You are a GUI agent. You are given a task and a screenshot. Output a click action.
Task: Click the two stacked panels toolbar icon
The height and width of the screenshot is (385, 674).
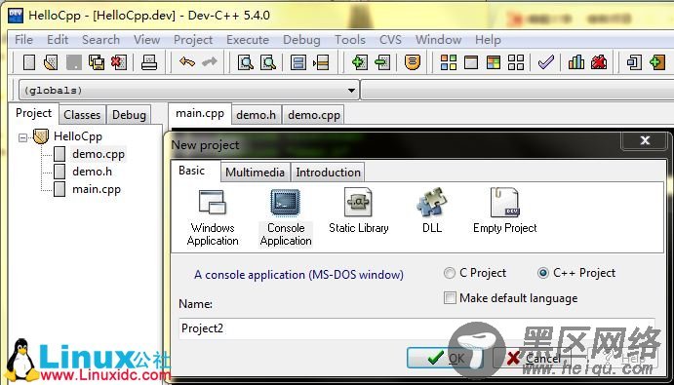coord(298,62)
